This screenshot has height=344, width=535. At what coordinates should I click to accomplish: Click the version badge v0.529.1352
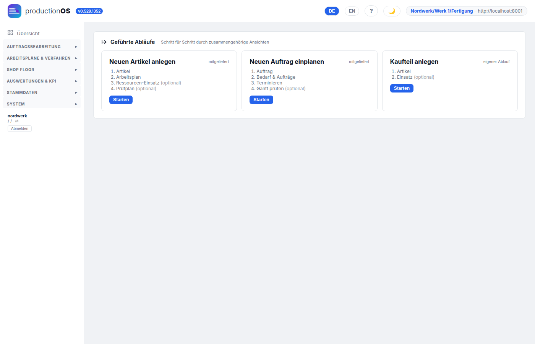pos(89,11)
